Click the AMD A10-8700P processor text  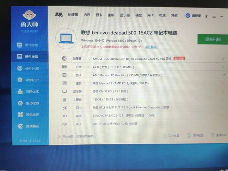[132, 59]
